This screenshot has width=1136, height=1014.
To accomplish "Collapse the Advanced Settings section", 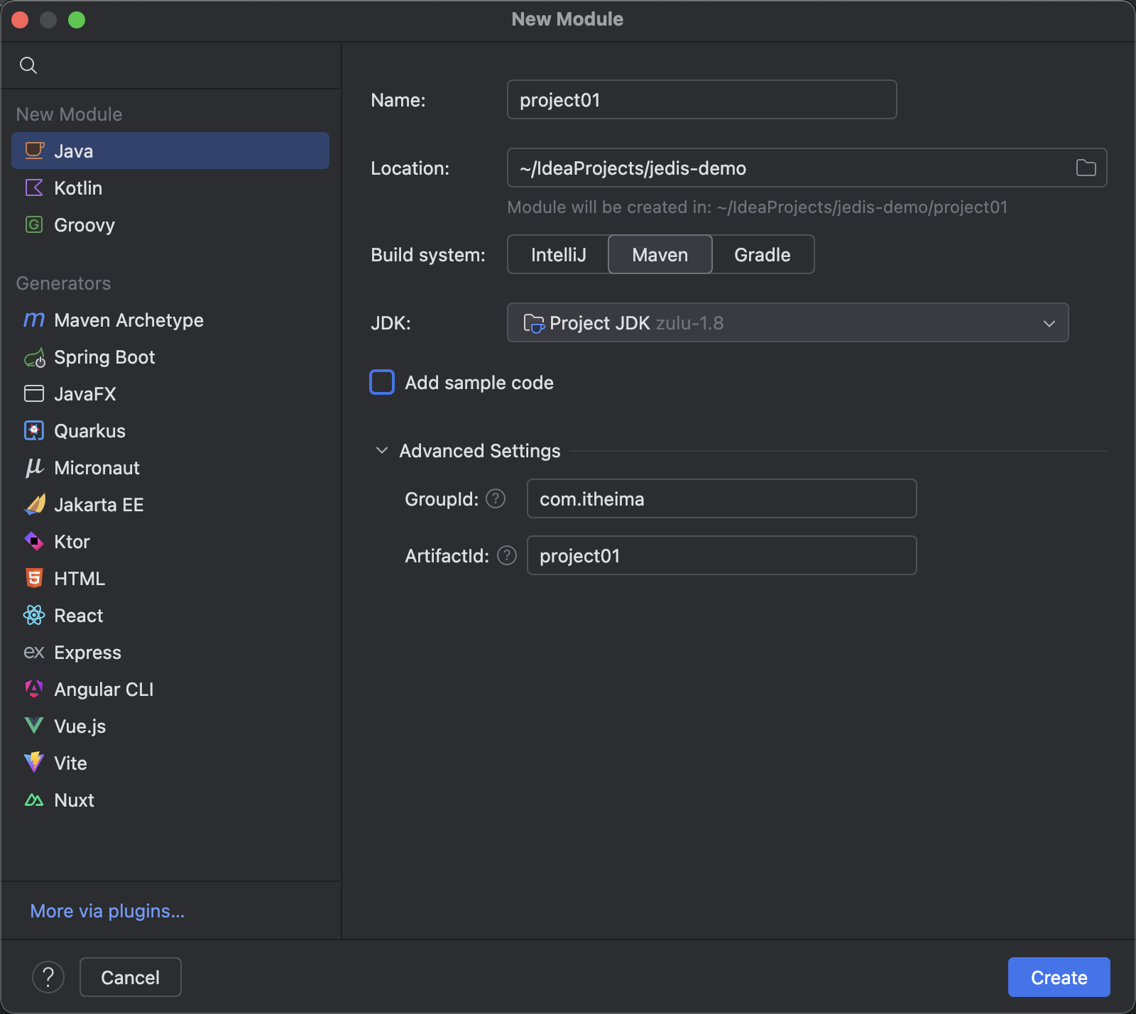I will tap(382, 451).
